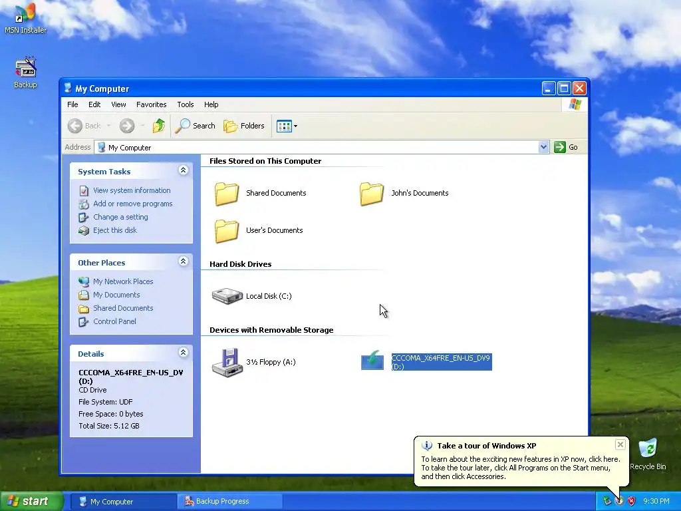Collapse the Other Places panel
The image size is (681, 511).
click(x=184, y=261)
